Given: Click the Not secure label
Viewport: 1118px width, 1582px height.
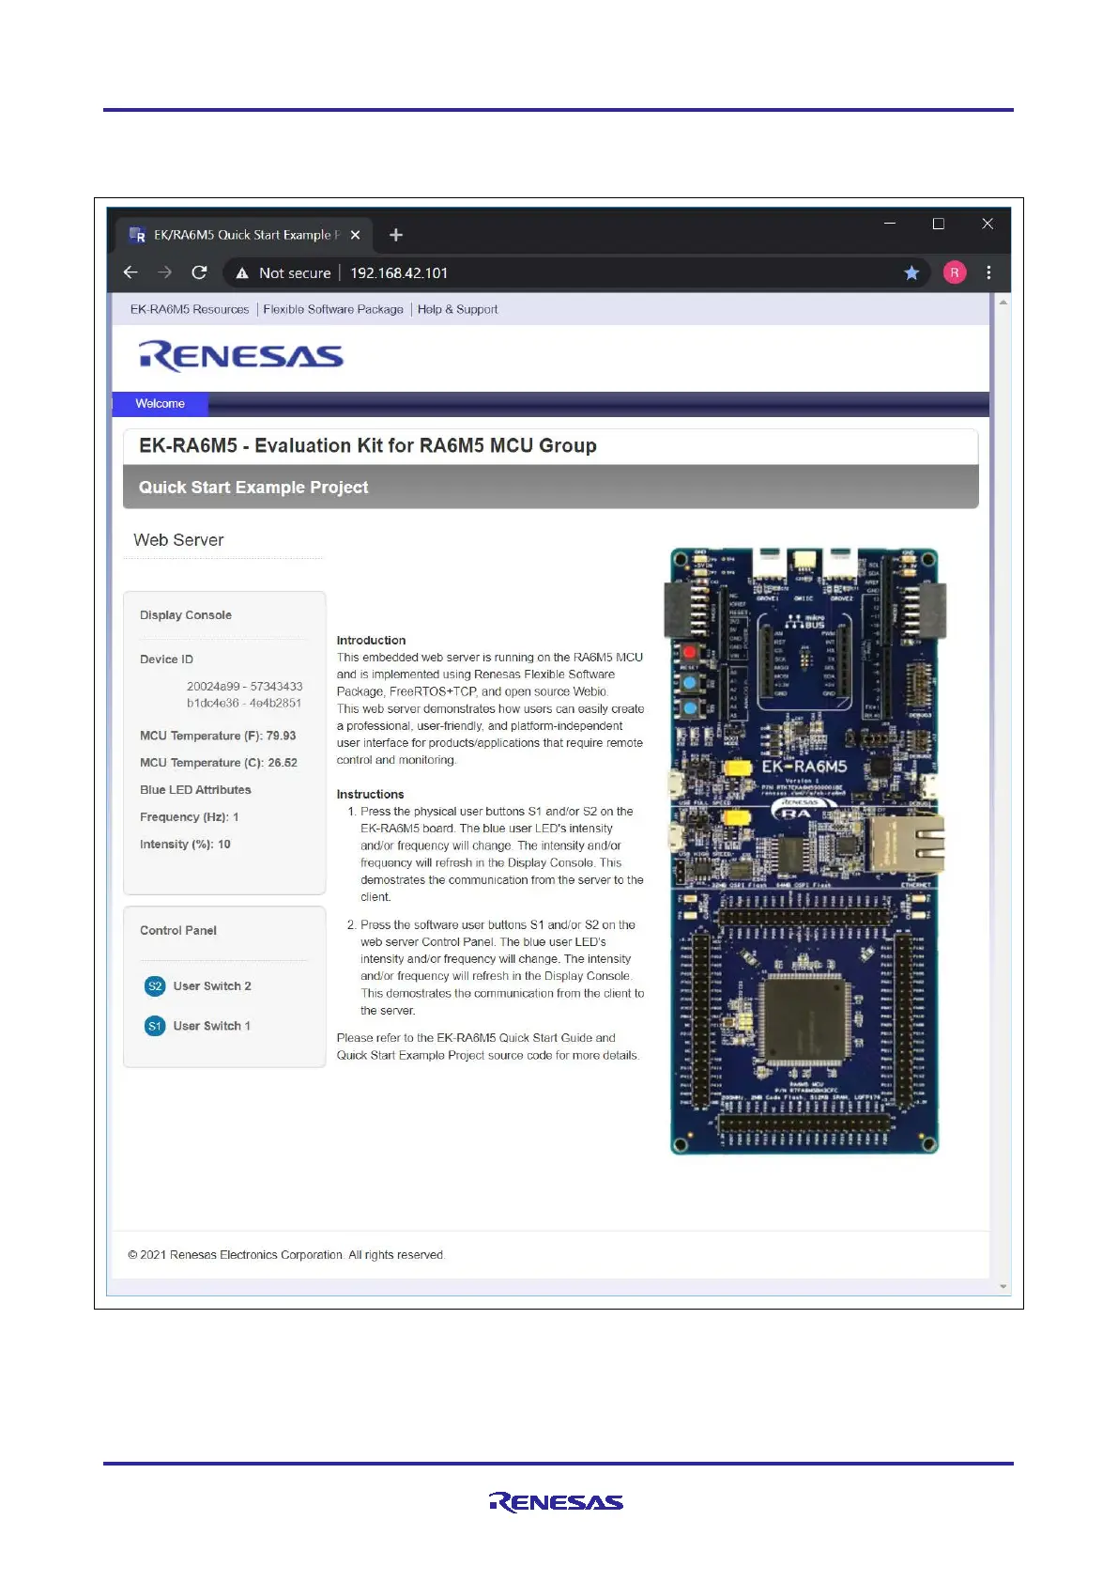Looking at the screenshot, I should tap(295, 273).
